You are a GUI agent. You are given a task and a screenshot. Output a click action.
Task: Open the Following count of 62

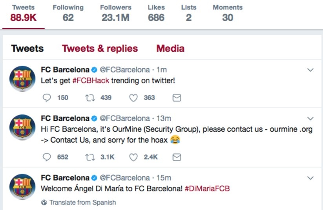pos(68,13)
